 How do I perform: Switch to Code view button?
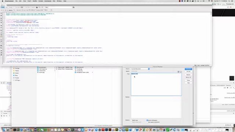(x=3, y=7)
